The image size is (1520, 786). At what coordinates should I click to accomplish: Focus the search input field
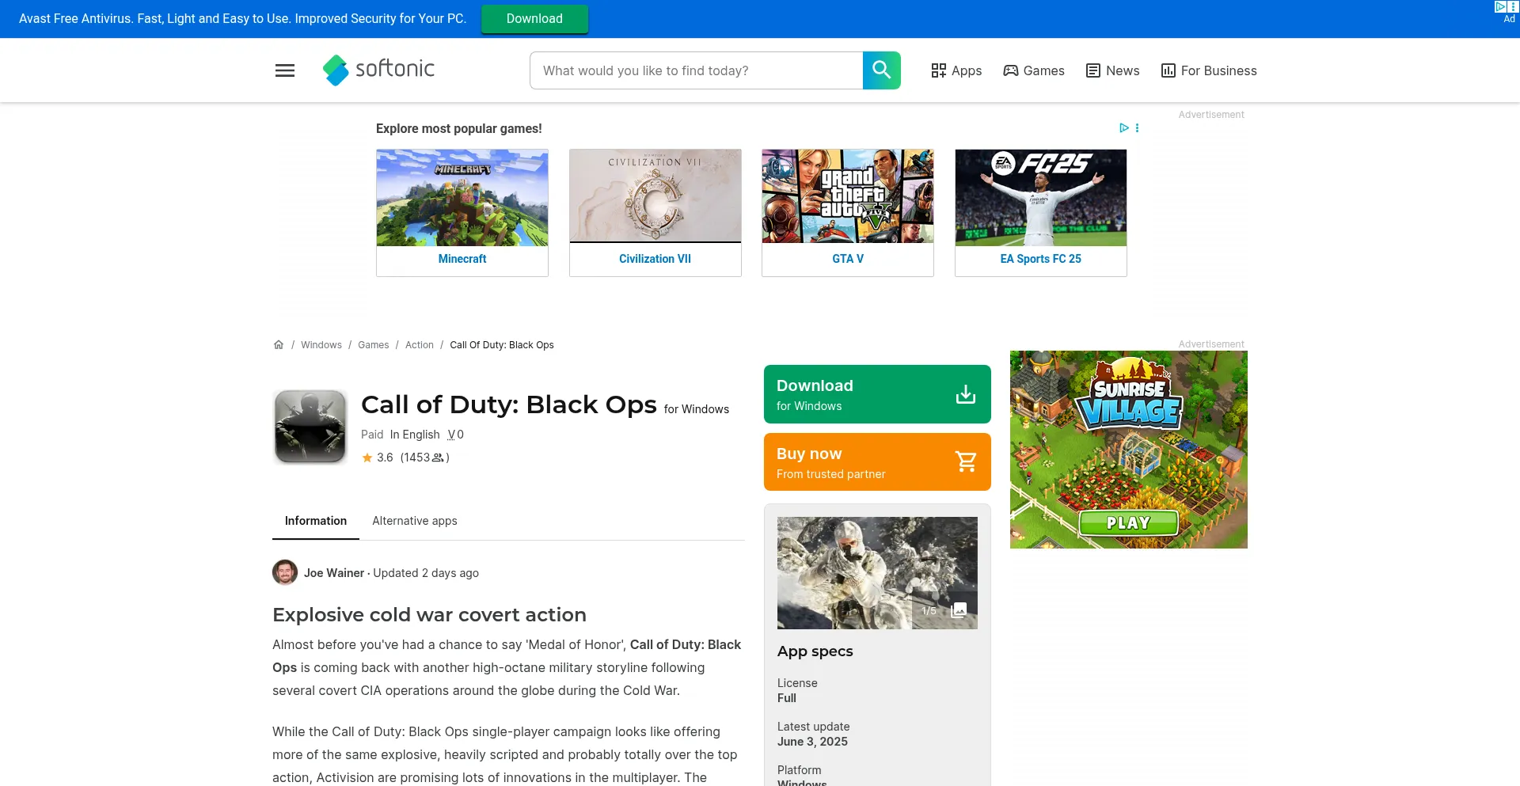click(x=696, y=70)
